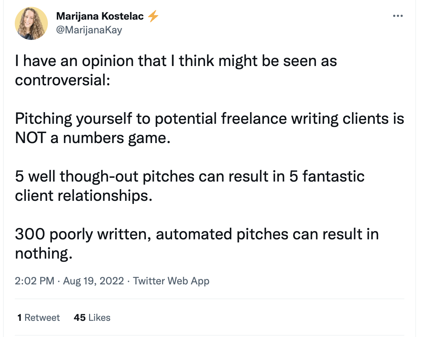
Task: Click the number 1 retweet count
Action: pos(20,317)
